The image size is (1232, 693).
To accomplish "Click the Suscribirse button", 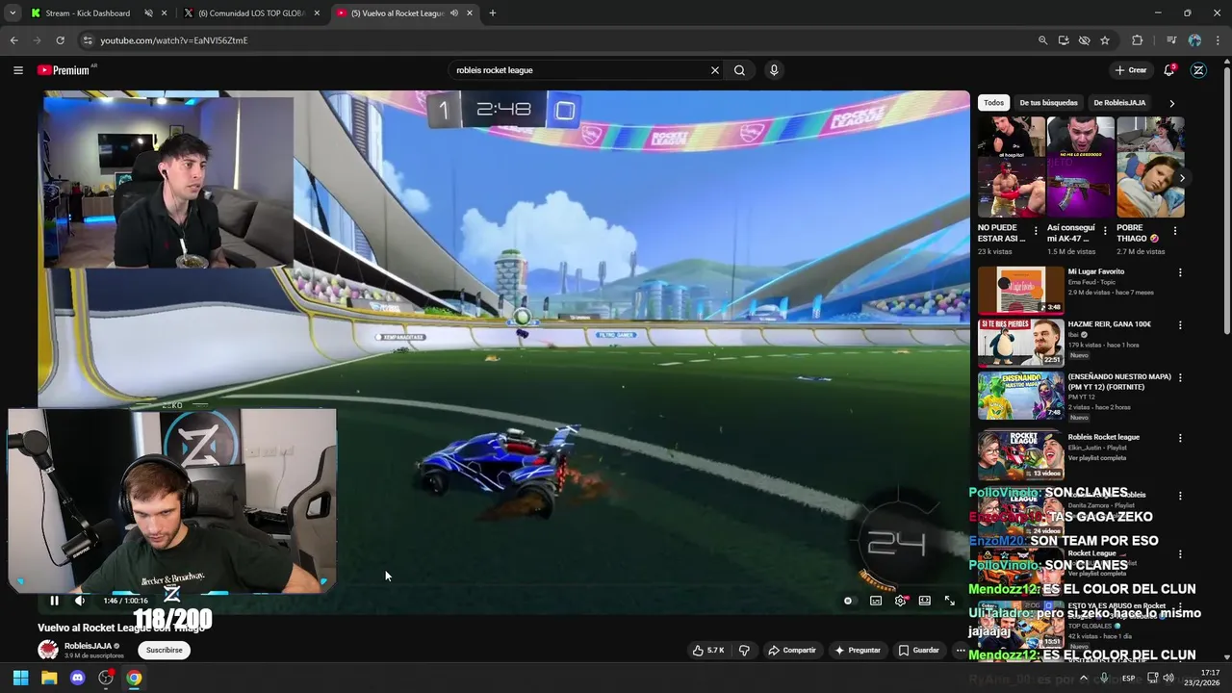I will (x=164, y=650).
